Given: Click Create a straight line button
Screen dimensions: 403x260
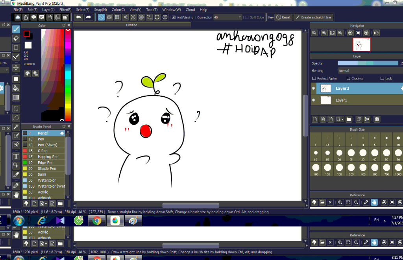Looking at the screenshot, I should pyautogui.click(x=314, y=17).
